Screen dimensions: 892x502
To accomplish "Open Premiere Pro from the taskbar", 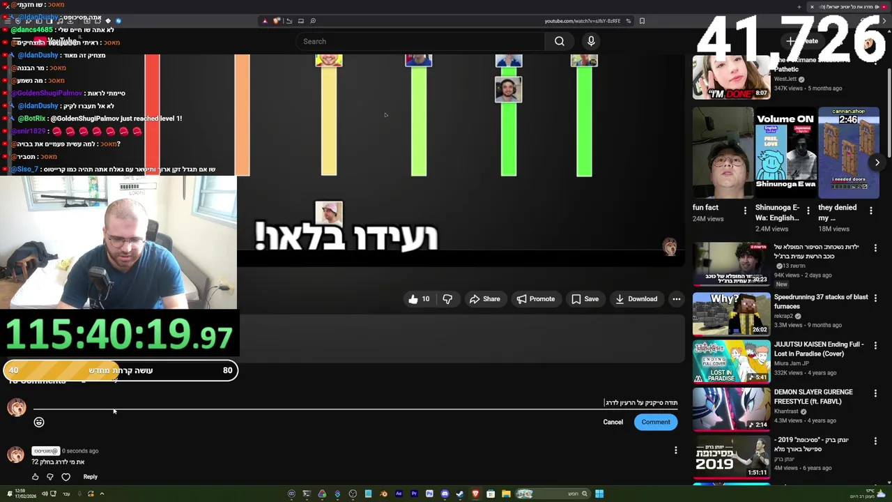I will pyautogui.click(x=414, y=494).
